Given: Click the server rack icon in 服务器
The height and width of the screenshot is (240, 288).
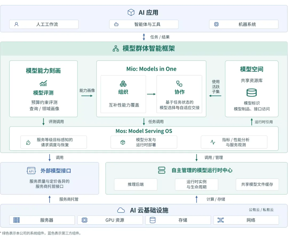Looking at the screenshot, I should [16, 220].
